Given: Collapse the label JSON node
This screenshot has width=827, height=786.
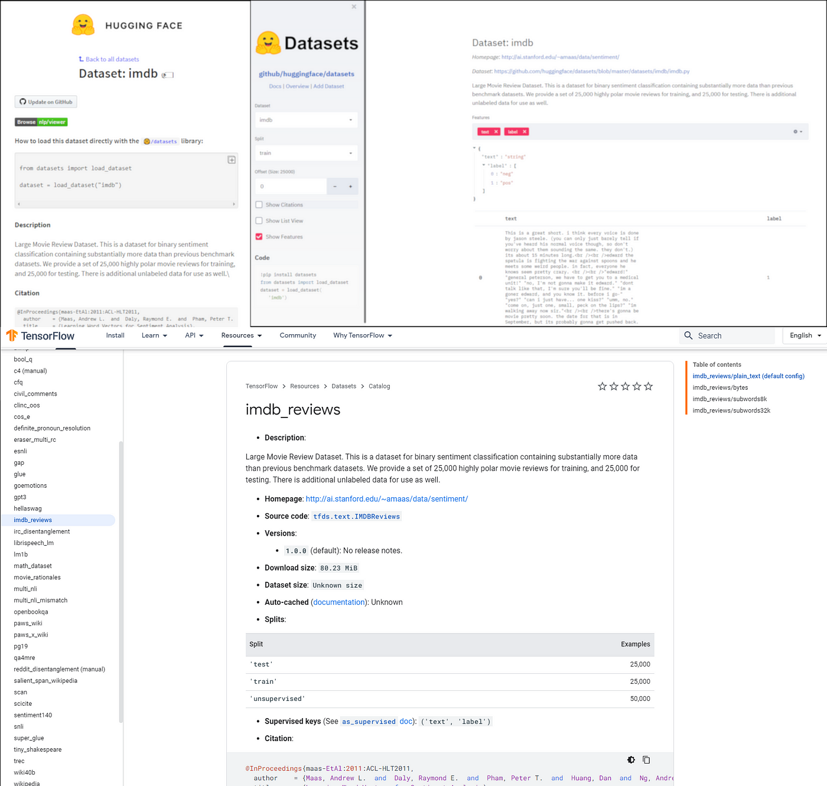Looking at the screenshot, I should pyautogui.click(x=484, y=165).
